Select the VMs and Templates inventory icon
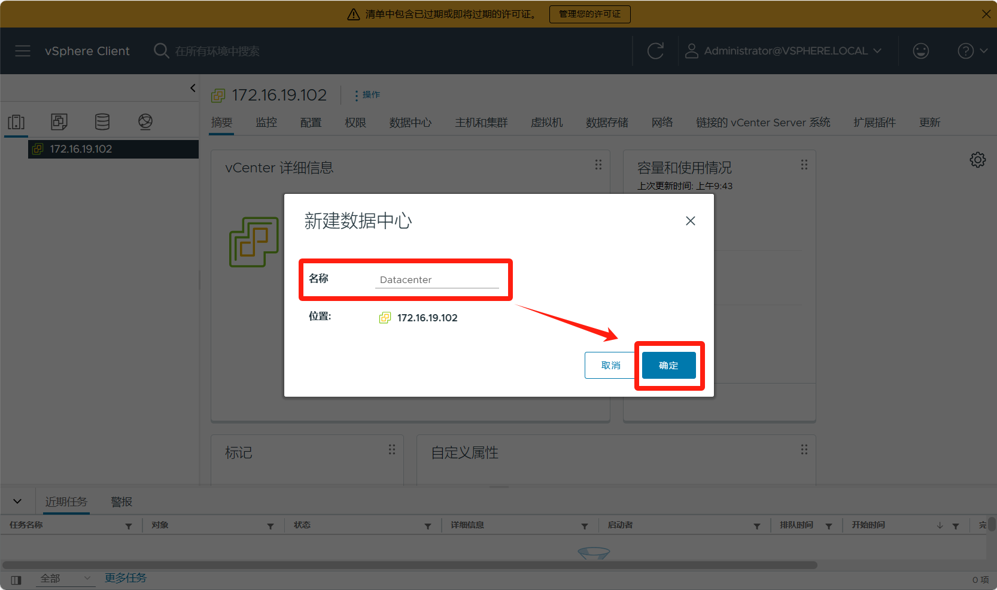Image resolution: width=997 pixels, height=590 pixels. coord(59,122)
